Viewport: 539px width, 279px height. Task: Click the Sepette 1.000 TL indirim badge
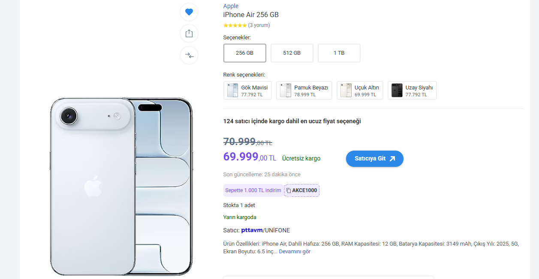tap(253, 190)
